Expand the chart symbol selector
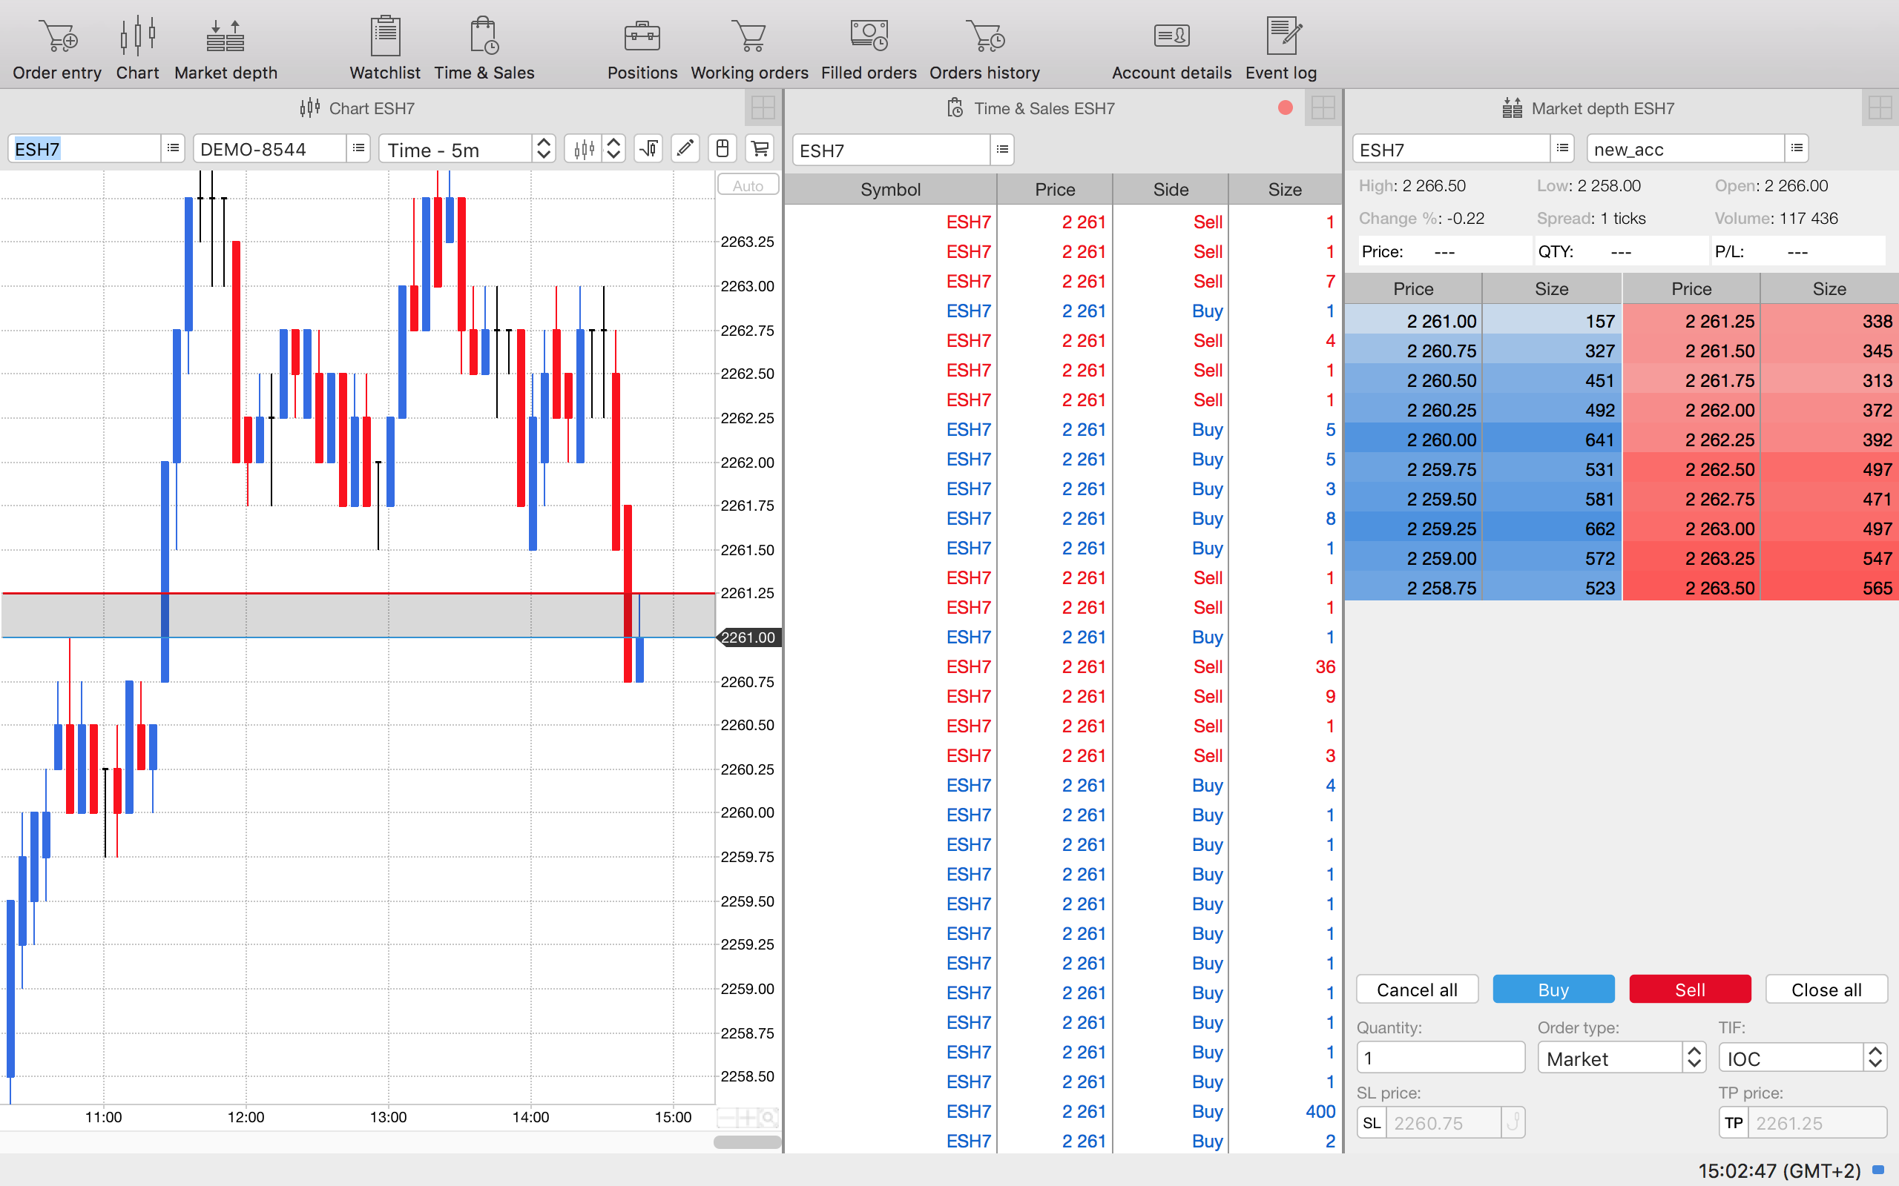The height and width of the screenshot is (1186, 1899). click(x=171, y=149)
